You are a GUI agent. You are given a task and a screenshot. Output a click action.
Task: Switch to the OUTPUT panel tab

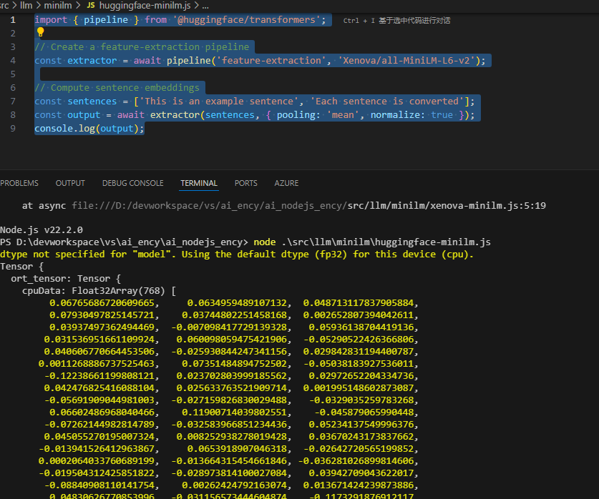tap(70, 183)
